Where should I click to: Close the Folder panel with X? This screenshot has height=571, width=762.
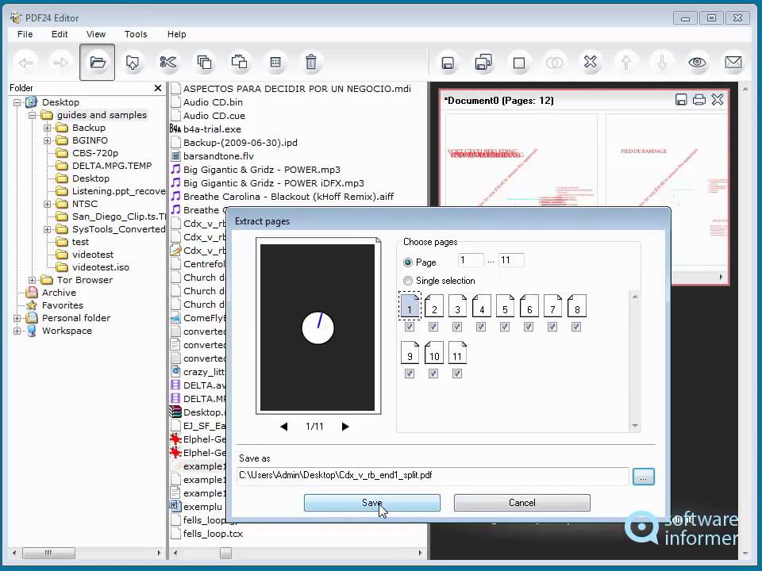(x=157, y=88)
